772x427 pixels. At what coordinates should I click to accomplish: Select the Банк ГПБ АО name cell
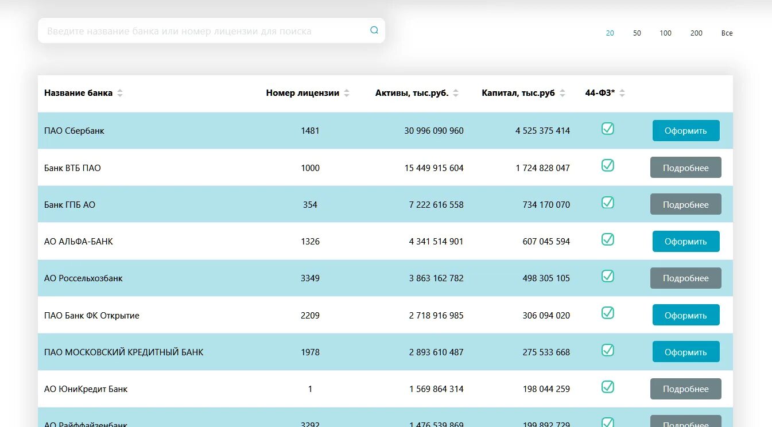(x=69, y=205)
